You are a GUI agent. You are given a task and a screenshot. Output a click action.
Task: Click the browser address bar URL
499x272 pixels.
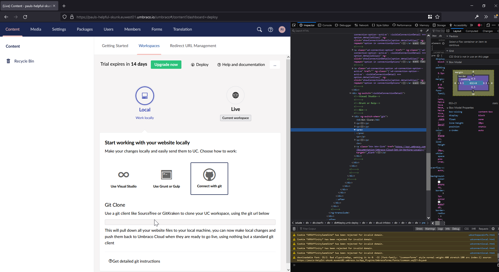147,17
